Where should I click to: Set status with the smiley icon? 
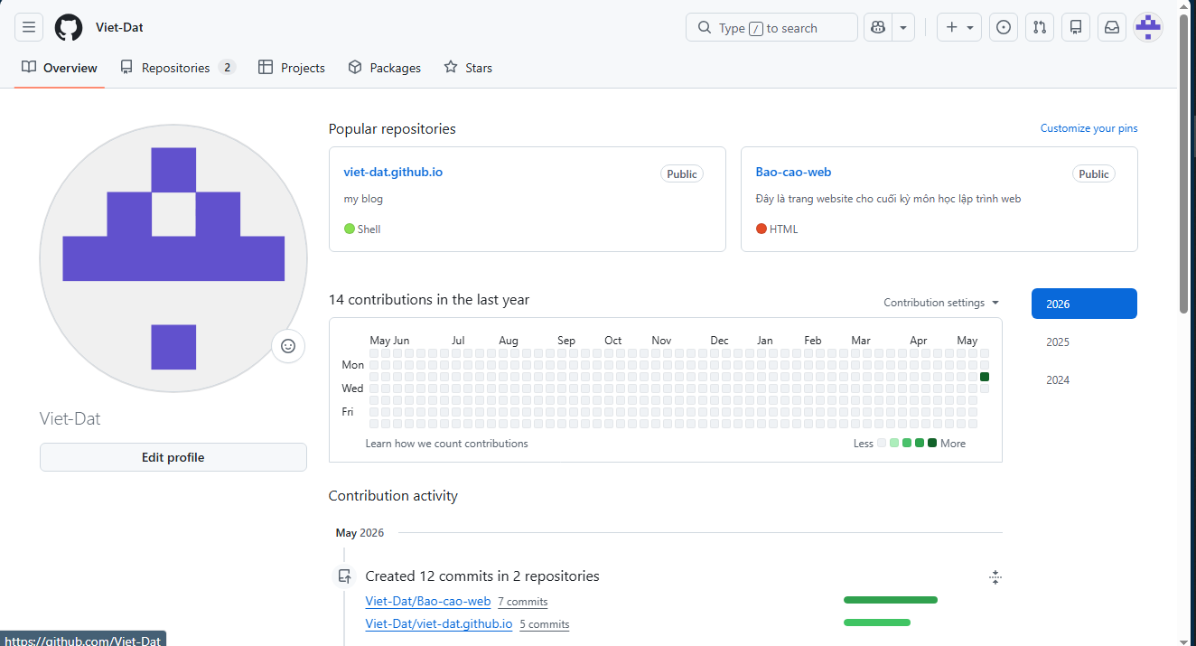[288, 346]
